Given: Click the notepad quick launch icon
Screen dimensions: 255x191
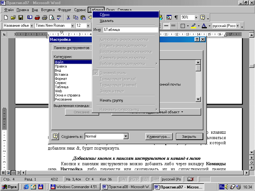Looking at the screenshot, I should [33, 187].
